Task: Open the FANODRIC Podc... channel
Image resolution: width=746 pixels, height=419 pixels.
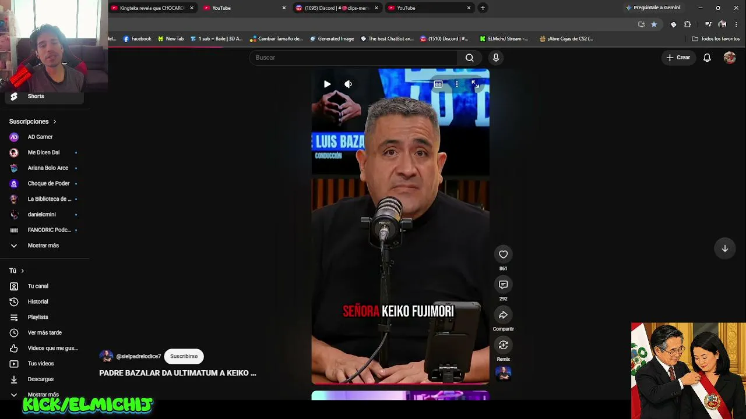Action: click(x=44, y=230)
